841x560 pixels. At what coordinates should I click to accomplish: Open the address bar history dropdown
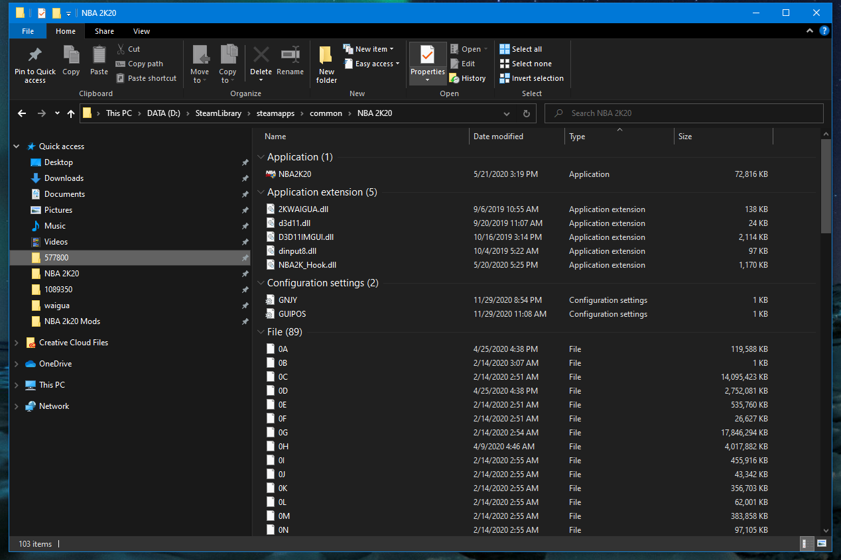(507, 113)
